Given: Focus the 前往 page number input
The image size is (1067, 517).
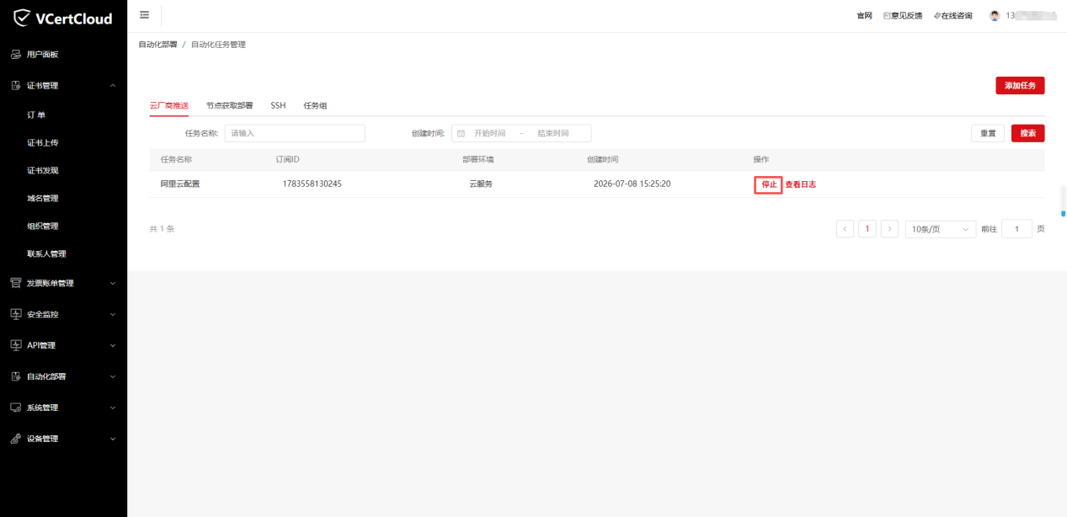Looking at the screenshot, I should [1016, 229].
